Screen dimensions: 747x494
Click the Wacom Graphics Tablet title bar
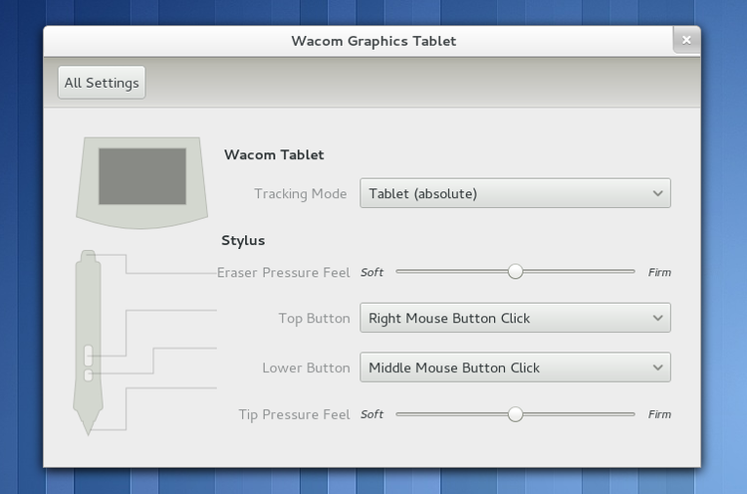coord(373,41)
